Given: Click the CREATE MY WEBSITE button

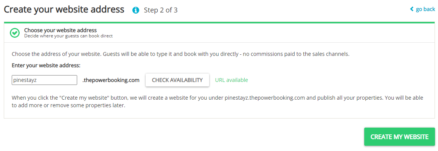Looking at the screenshot, I should pyautogui.click(x=399, y=137).
